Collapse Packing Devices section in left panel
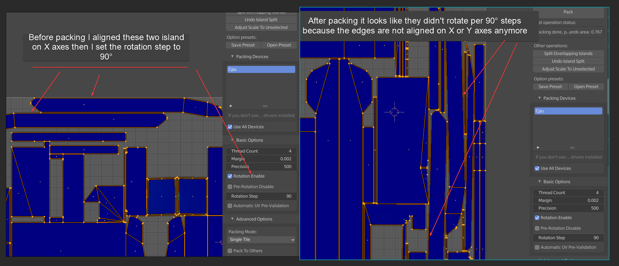 coord(232,56)
